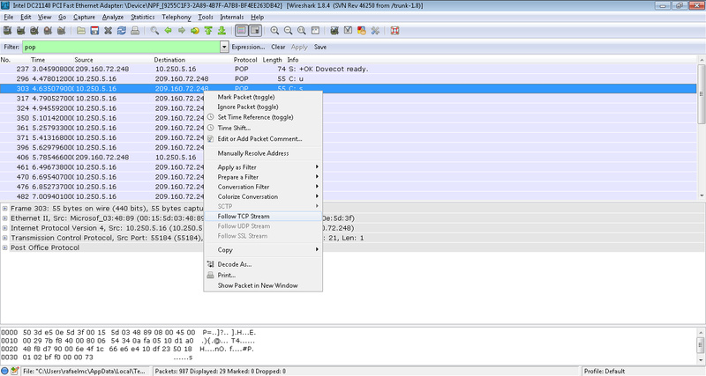The image size is (706, 376).
Task: Click packet list scrollbar down arrow
Action: tap(701, 195)
